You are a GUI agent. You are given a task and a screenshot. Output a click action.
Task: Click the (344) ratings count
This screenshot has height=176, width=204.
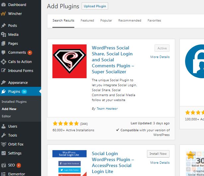pos(84,124)
